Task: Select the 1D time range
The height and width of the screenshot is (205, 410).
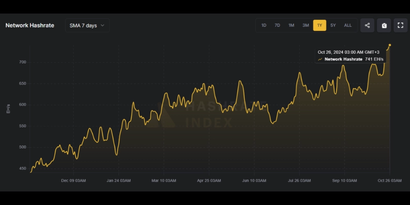Action: click(x=264, y=25)
